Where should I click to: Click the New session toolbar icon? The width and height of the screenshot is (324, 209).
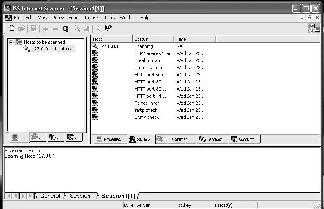pyautogui.click(x=12, y=28)
